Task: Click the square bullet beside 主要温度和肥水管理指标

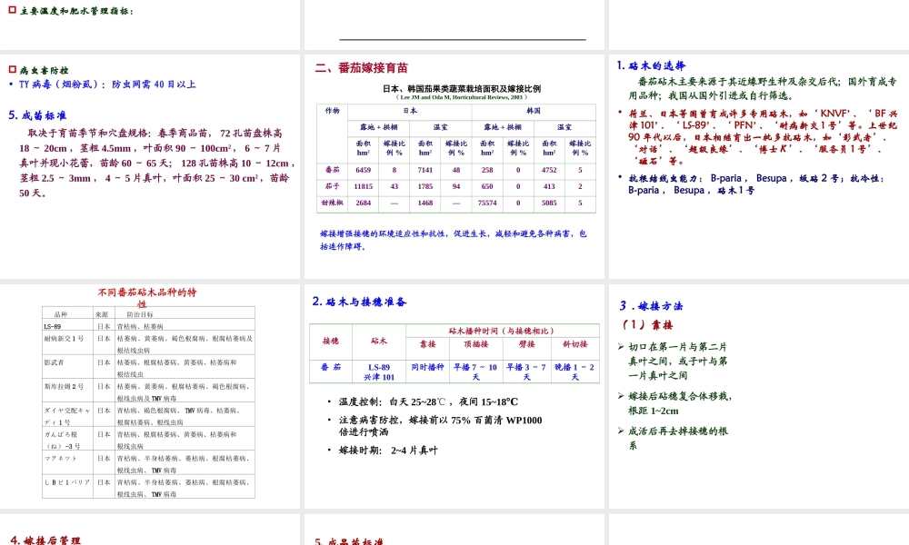Action: (10, 12)
